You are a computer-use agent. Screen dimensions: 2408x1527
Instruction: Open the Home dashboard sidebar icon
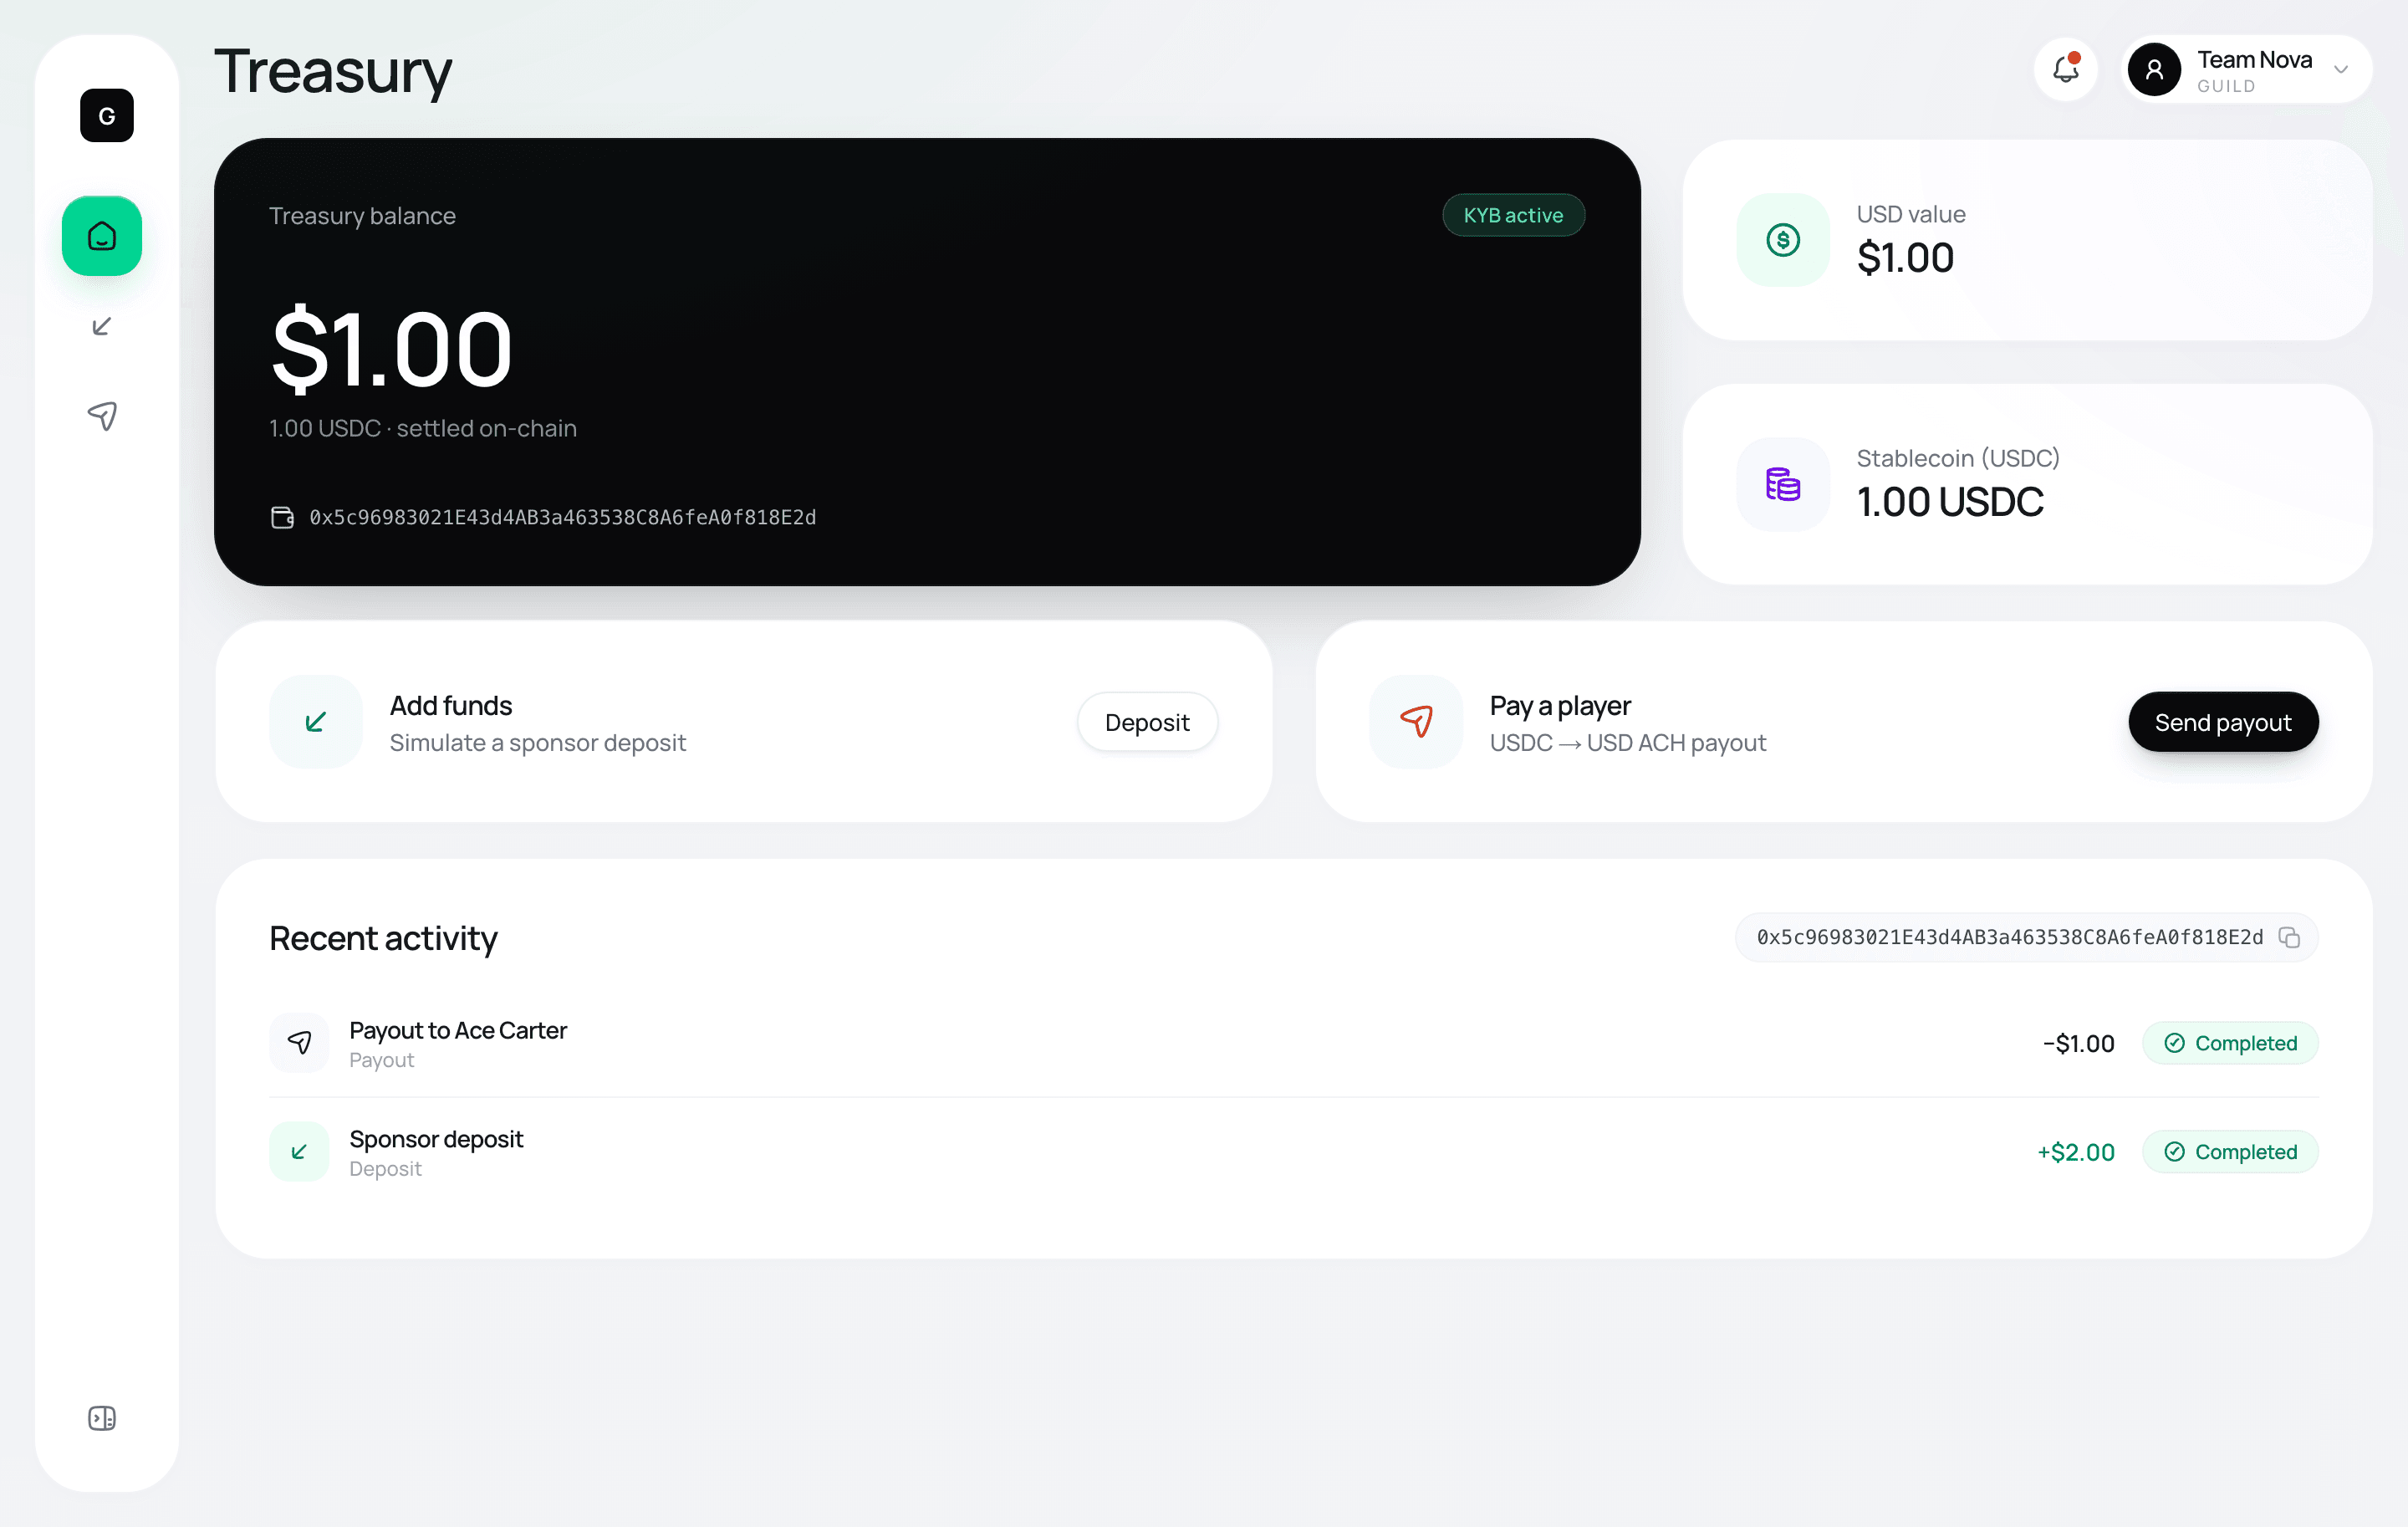(102, 236)
